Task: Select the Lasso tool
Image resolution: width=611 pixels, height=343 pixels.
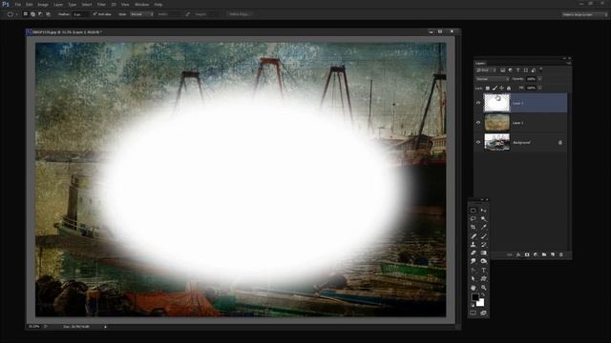Action: tap(474, 218)
